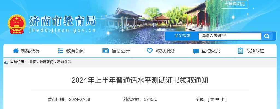Open the 教育新闻 menu item
The height and width of the screenshot is (109, 280).
click(x=75, y=51)
